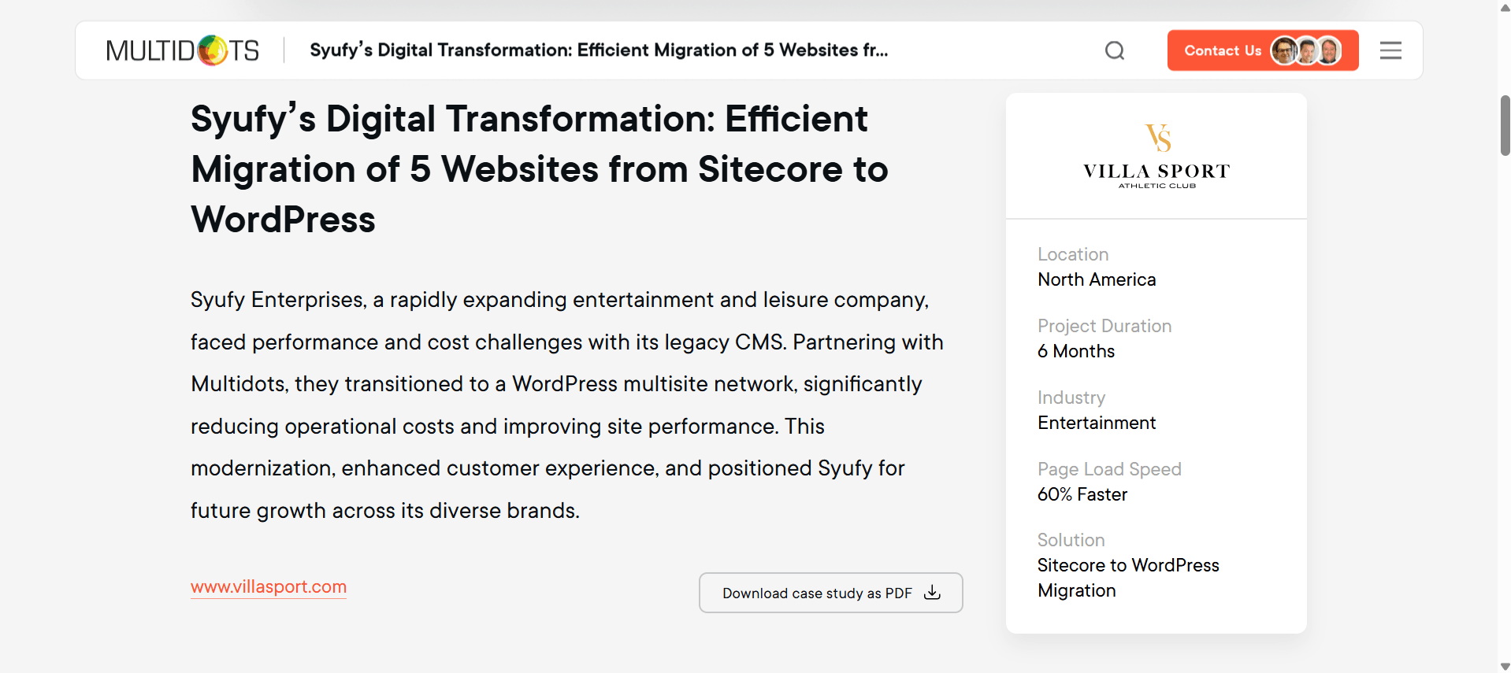The height and width of the screenshot is (673, 1511).
Task: Click the paragraph starting 'Syufy Enterprises'
Action: tap(567, 405)
